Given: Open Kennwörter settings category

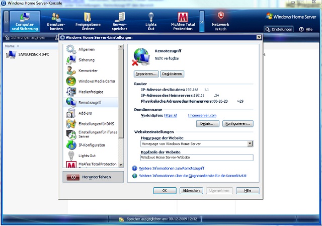Looking at the screenshot, I should (x=89, y=70).
